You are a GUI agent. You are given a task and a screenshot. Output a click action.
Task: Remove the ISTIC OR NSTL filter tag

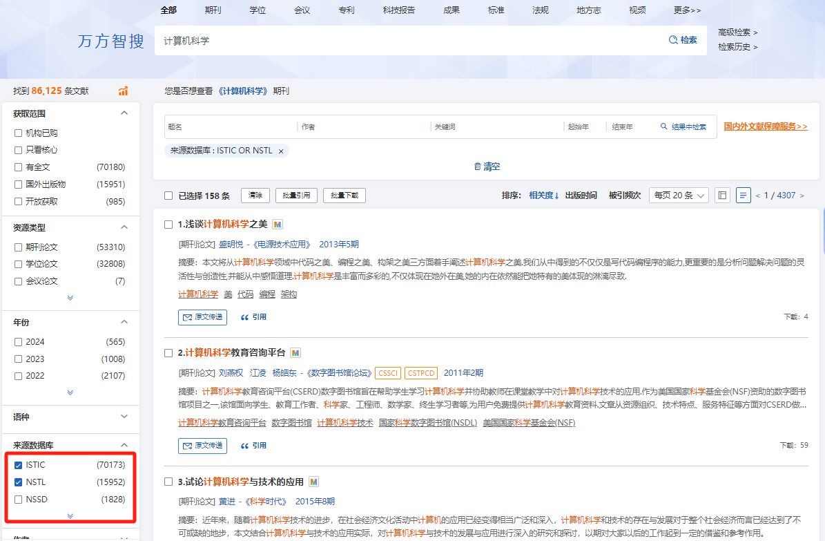click(281, 151)
